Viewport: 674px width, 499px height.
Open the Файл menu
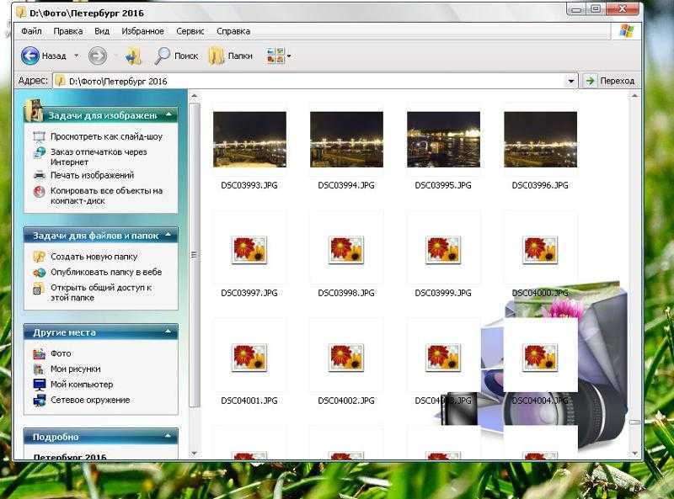(31, 31)
